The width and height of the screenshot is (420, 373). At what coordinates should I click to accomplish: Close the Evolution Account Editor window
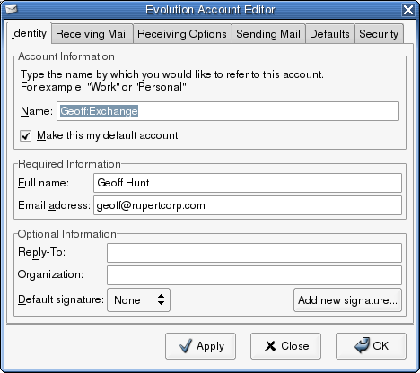coord(408,10)
